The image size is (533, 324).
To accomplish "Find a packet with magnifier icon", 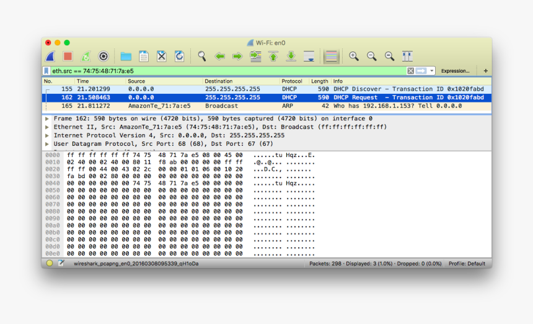I will (x=202, y=56).
